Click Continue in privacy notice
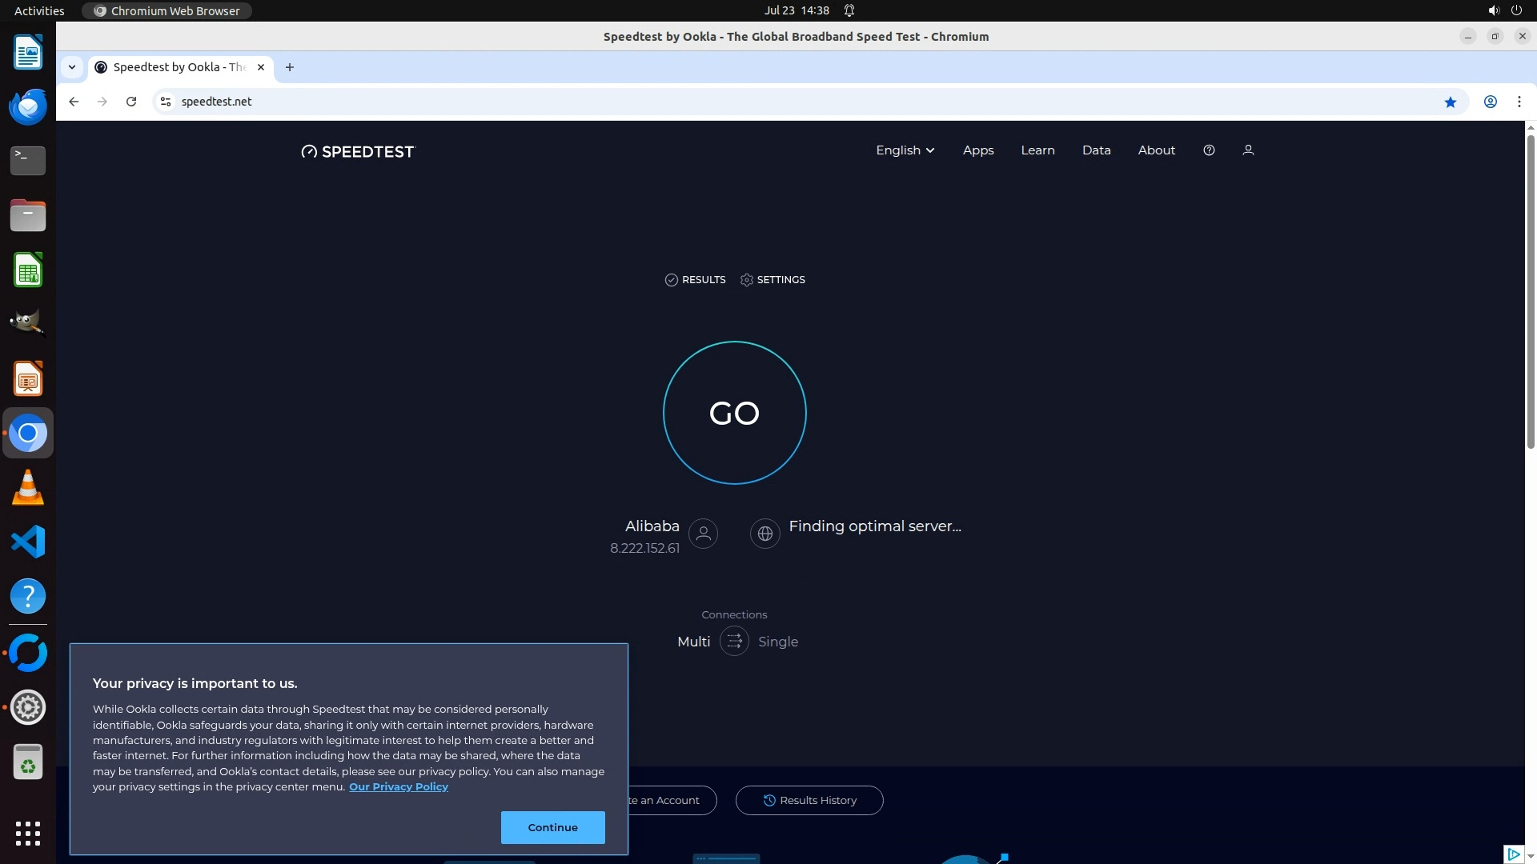 [x=552, y=827]
